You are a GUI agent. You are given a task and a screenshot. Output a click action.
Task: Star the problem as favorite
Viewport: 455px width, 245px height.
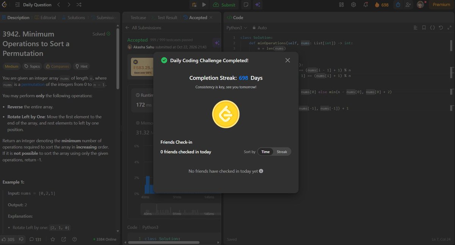[53, 239]
